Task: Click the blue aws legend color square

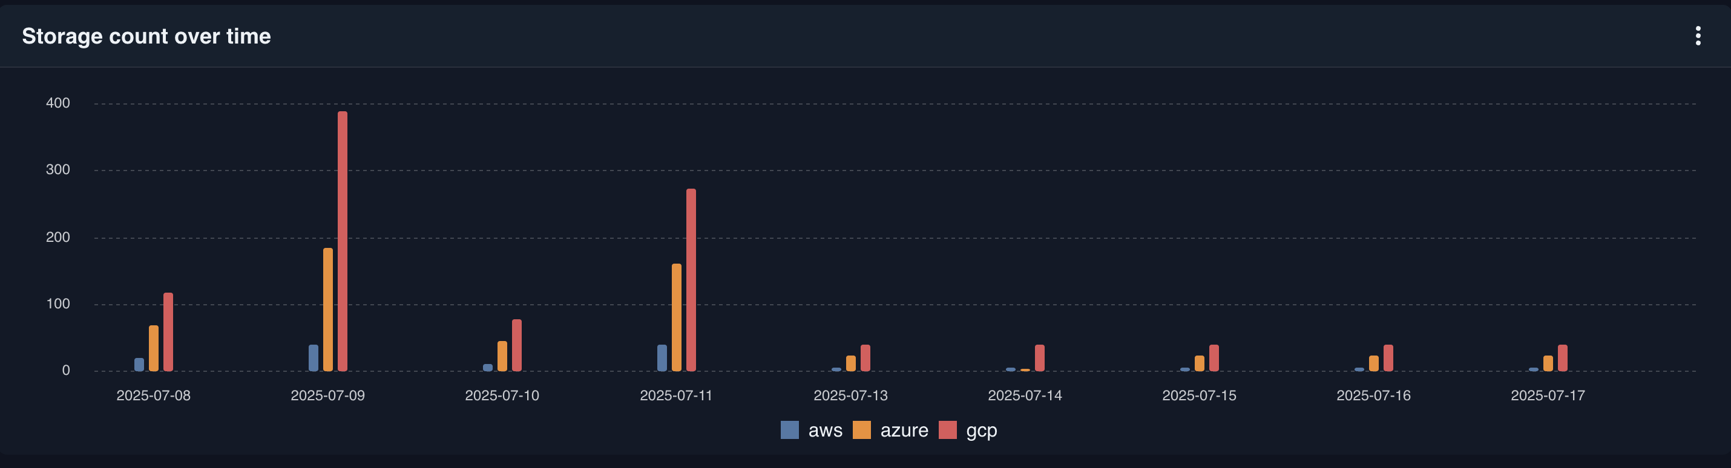Action: pos(790,430)
